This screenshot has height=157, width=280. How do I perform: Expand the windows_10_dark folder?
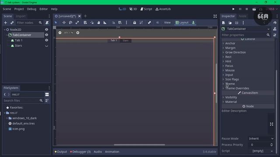(x=7, y=118)
